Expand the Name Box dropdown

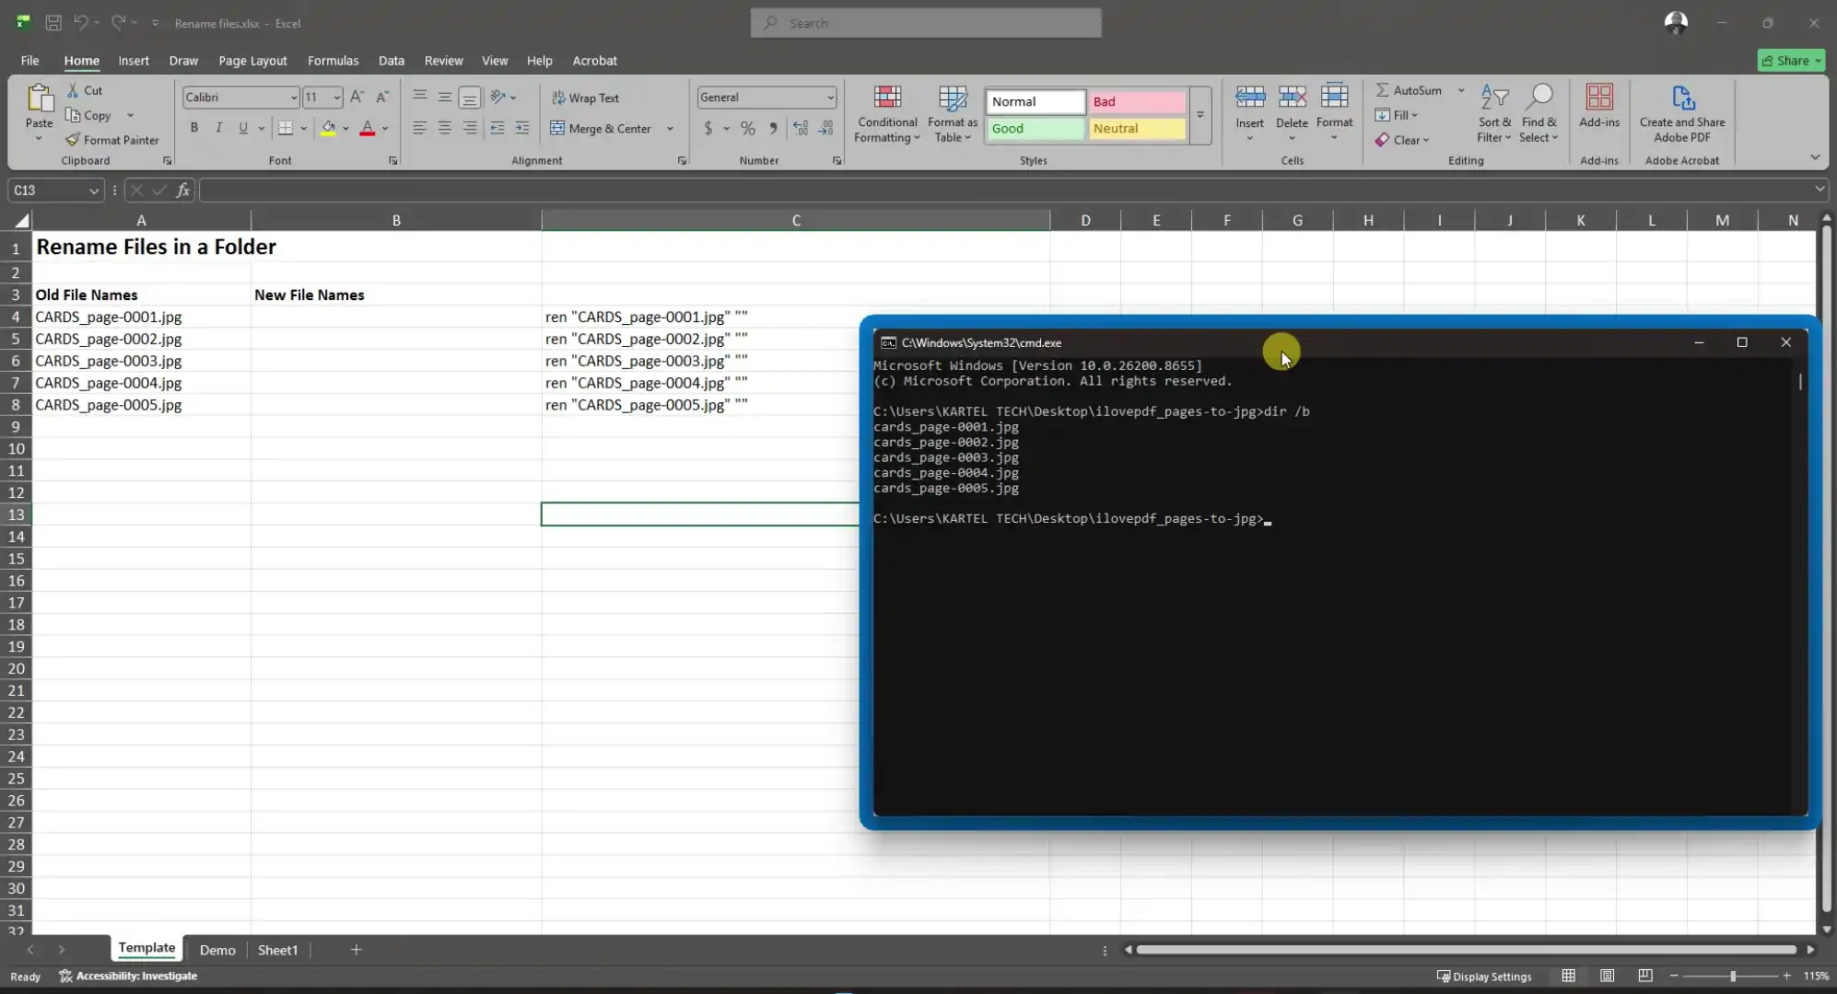[93, 191]
